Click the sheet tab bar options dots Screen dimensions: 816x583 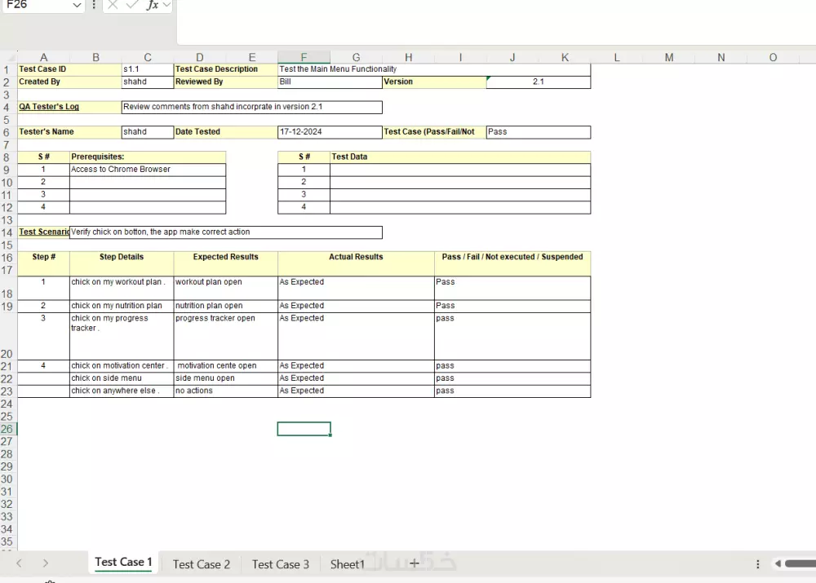tap(758, 564)
